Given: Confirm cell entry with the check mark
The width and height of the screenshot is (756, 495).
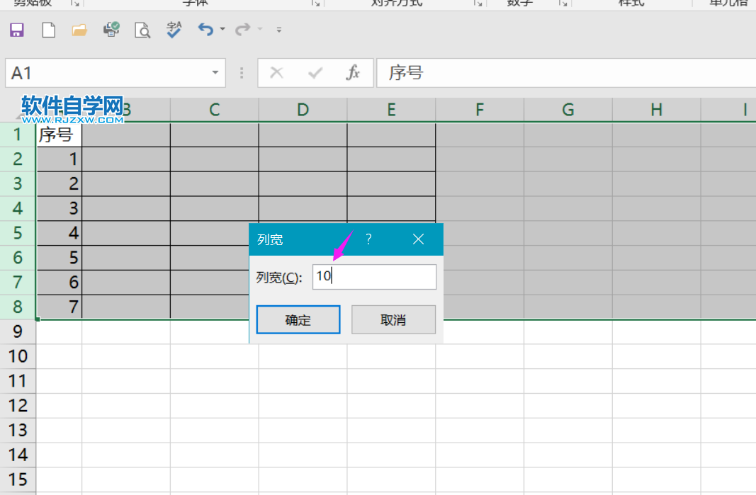Looking at the screenshot, I should click(x=315, y=72).
